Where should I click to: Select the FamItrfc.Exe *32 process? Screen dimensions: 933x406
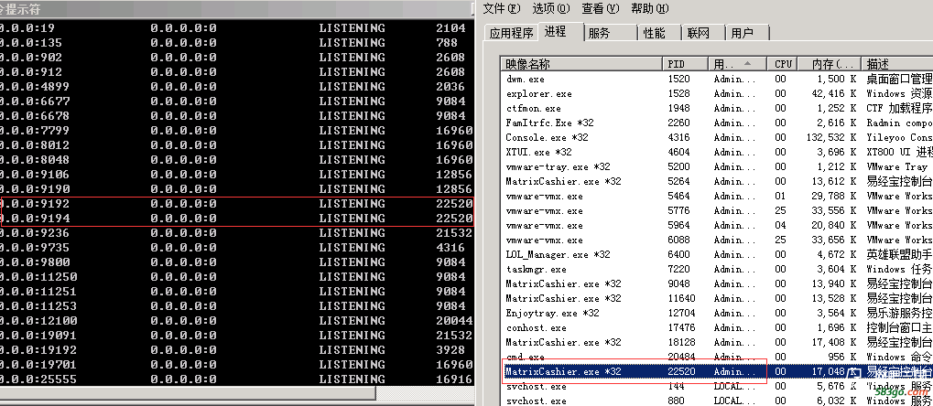coord(717,123)
